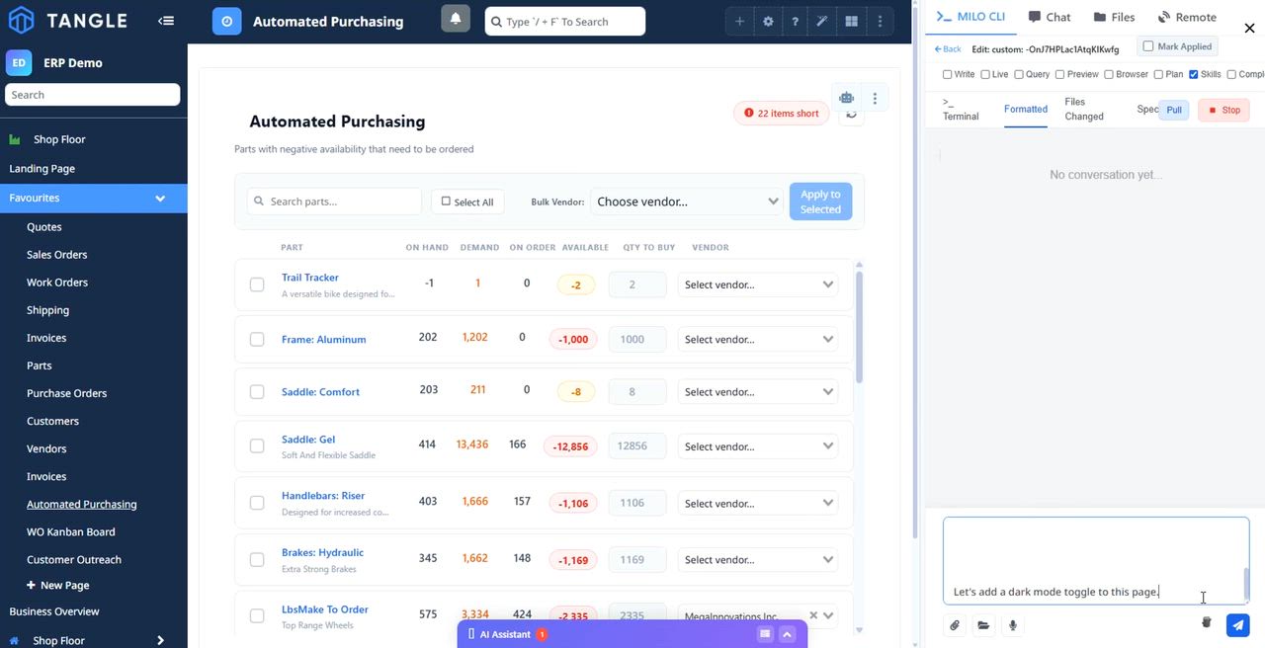The image size is (1265, 648).
Task: Open vendor dropdown for Saddle: Comfort
Action: pyautogui.click(x=758, y=392)
